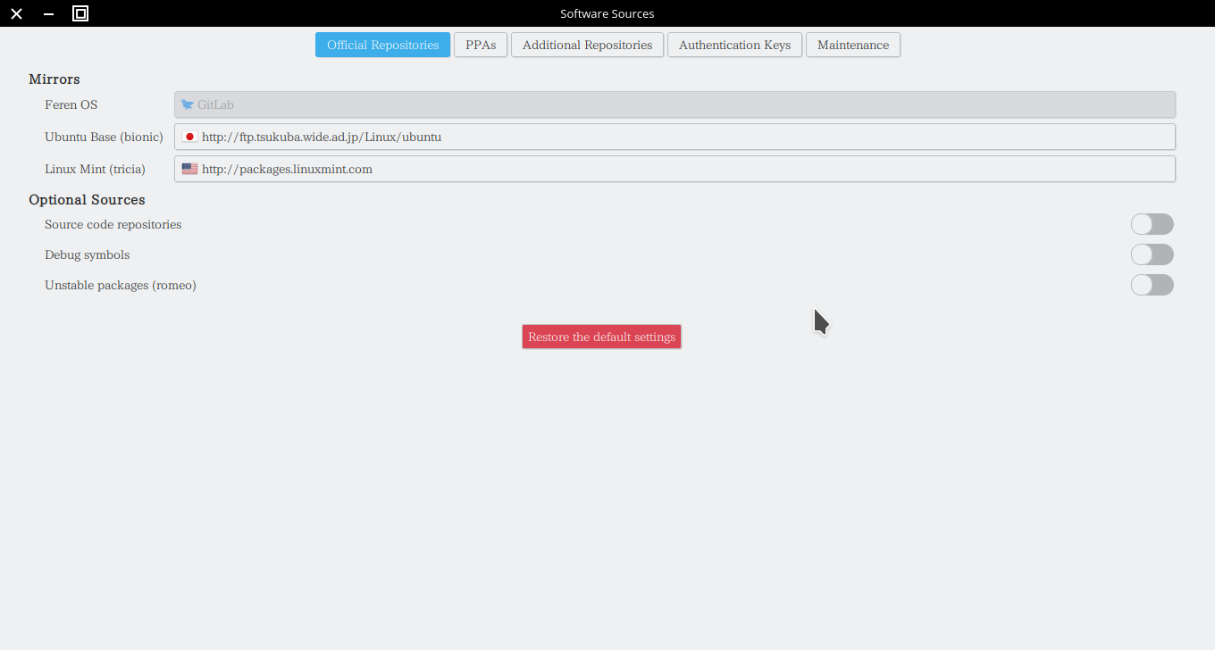Select the Ubuntu Base (bionic) mirror field
Viewport: 1215px width, 650px height.
(x=675, y=137)
